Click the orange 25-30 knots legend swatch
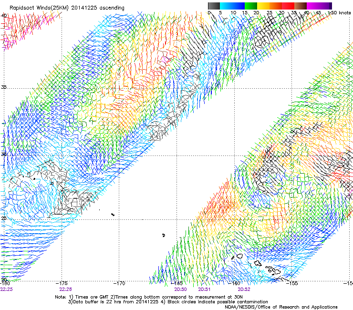This screenshot has width=353, height=310. click(276, 6)
